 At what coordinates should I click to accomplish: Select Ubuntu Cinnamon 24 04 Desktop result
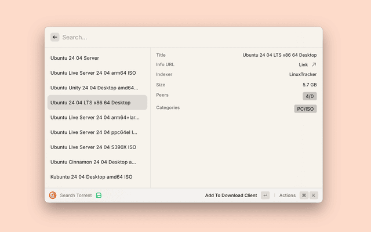click(x=97, y=162)
